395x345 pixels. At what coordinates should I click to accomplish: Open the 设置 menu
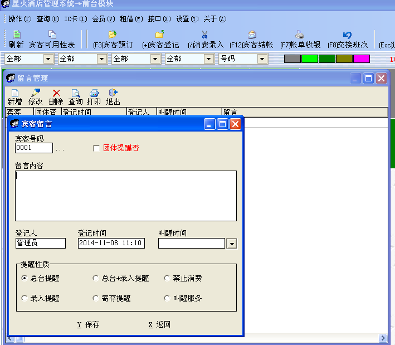tap(186, 19)
